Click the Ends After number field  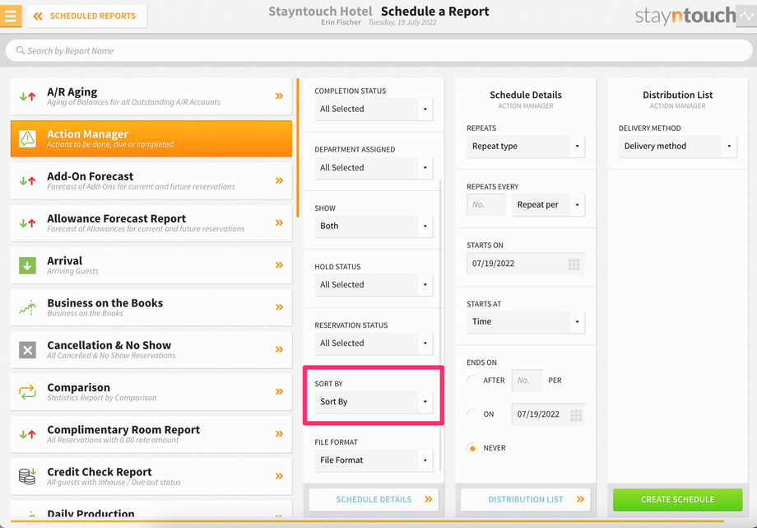tap(527, 381)
